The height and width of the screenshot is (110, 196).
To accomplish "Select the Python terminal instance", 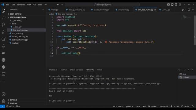I will pyautogui.click(x=187, y=77).
